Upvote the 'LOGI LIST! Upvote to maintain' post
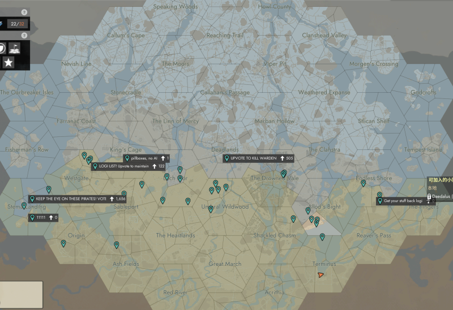 pyautogui.click(x=155, y=166)
